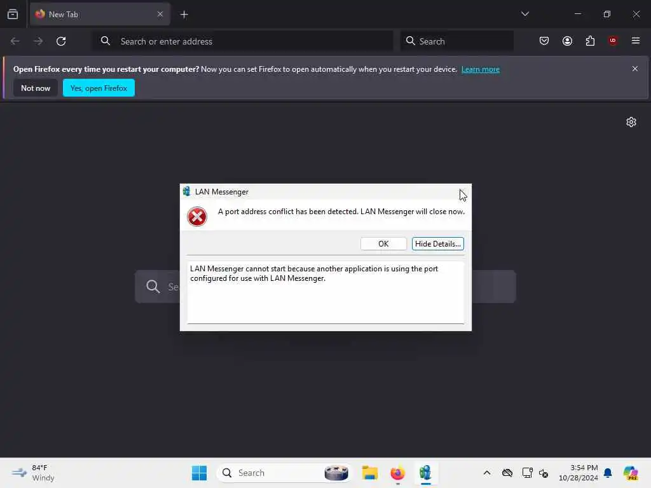Open a new tab with plus button
This screenshot has width=651, height=488.
(184, 15)
